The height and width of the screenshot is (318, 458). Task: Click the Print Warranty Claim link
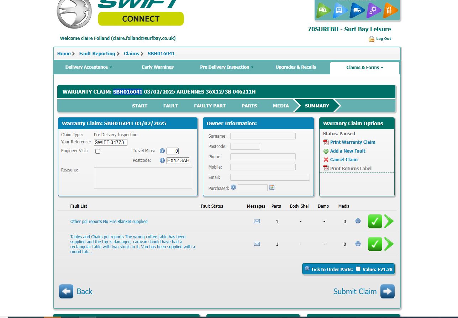pos(353,142)
